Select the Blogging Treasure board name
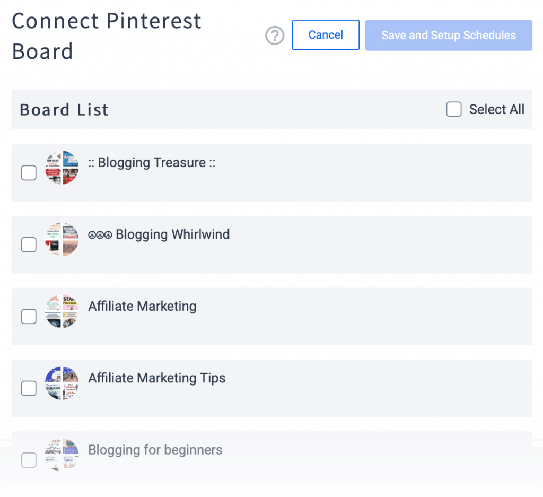Image resolution: width=543 pixels, height=497 pixels. tap(153, 163)
